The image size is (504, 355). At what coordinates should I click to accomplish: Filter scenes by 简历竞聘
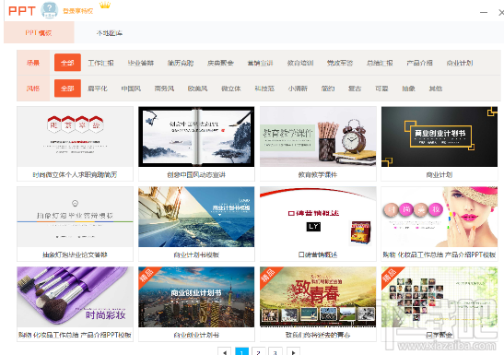pos(181,63)
